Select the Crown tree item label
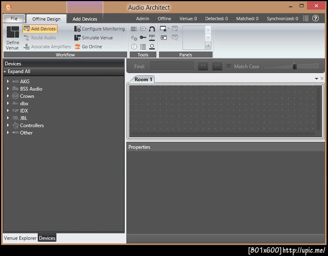The width and height of the screenshot is (328, 256). [x=27, y=96]
